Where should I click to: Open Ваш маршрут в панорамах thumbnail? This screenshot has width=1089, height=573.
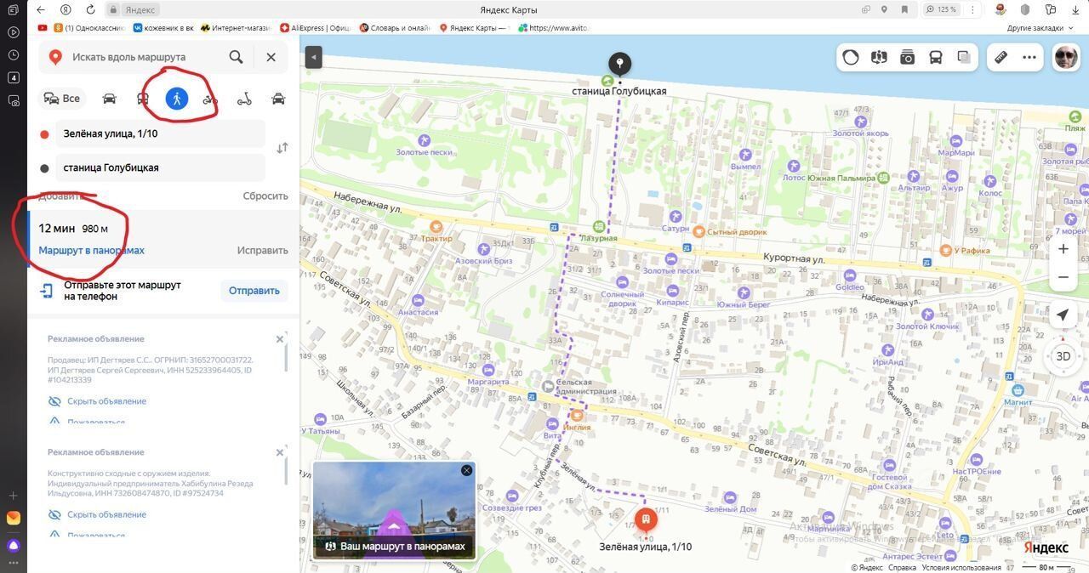tap(394, 510)
